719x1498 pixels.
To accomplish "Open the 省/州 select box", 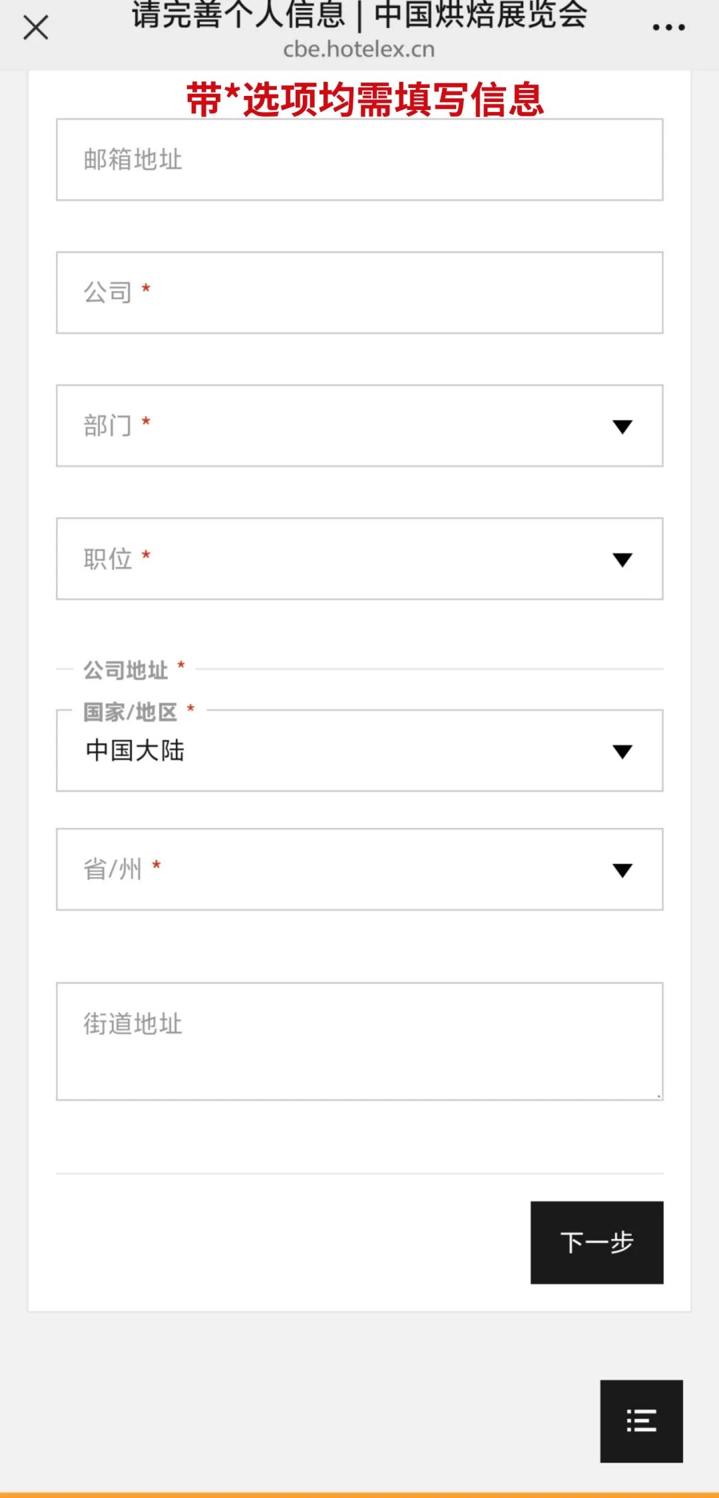I will [333, 870].
